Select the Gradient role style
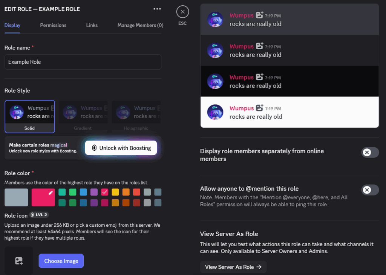Viewport: 386px width, 275px height. [x=83, y=116]
